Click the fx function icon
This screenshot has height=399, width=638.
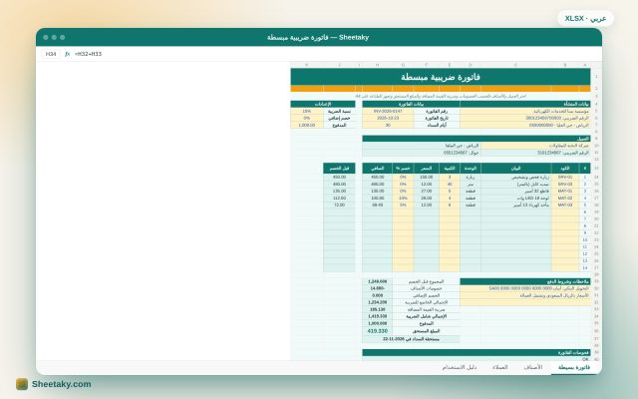coord(67,54)
